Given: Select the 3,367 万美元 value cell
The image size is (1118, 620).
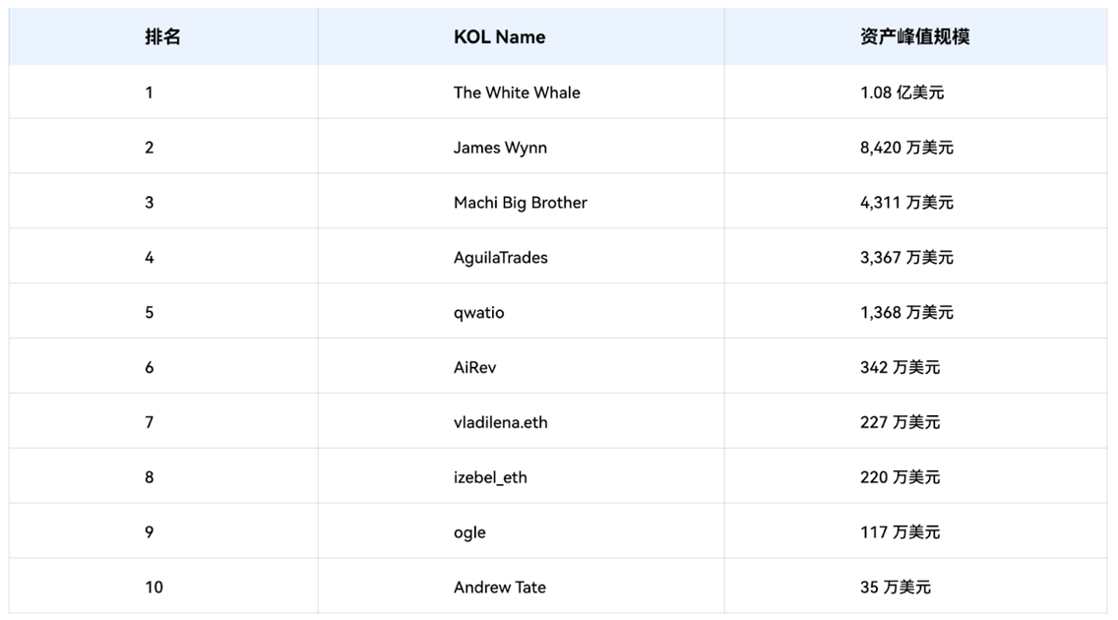Looking at the screenshot, I should tap(906, 258).
